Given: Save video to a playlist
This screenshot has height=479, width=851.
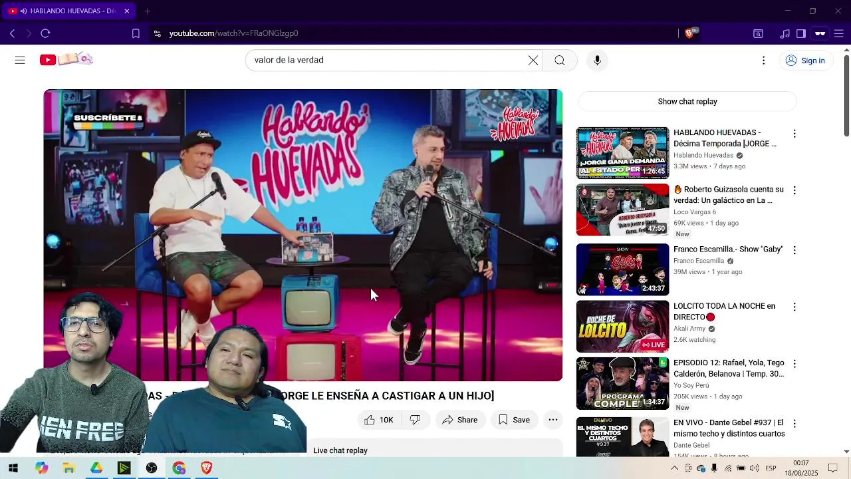Looking at the screenshot, I should (x=514, y=420).
